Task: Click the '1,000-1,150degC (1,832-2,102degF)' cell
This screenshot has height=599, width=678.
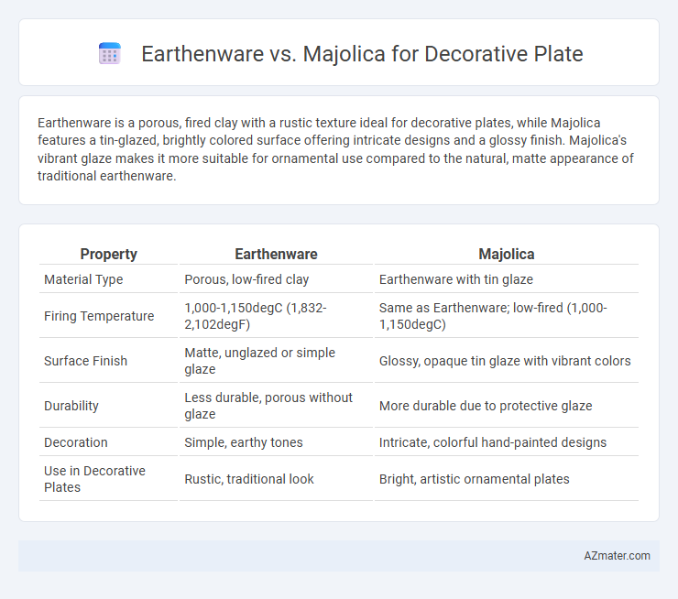Action: (x=276, y=316)
